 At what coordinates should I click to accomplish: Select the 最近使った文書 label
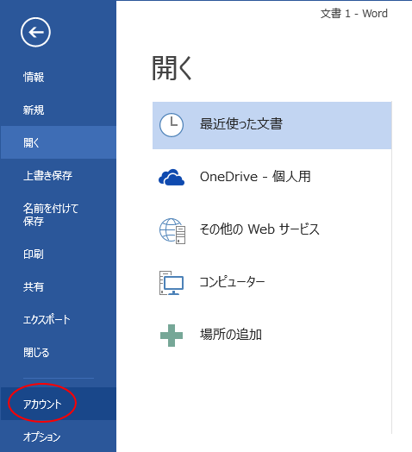[x=241, y=124]
